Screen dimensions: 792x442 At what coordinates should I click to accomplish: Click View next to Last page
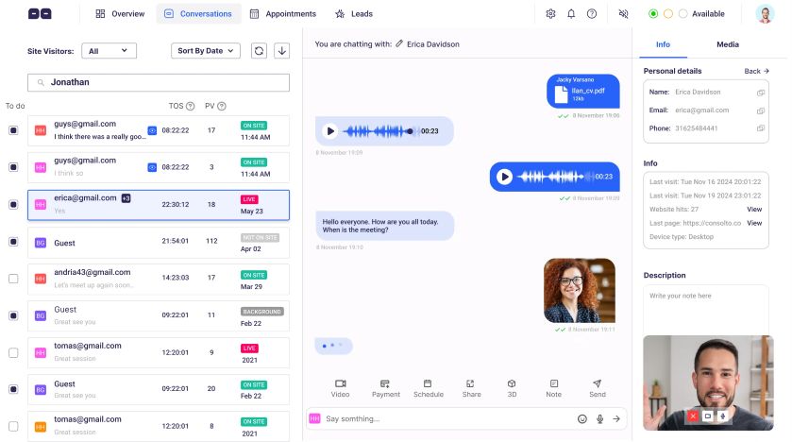click(754, 223)
